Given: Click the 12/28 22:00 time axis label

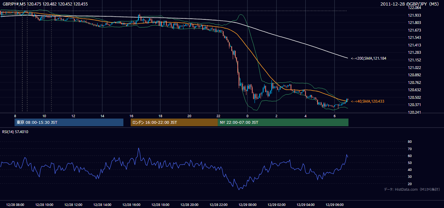Looking at the screenshot, I should click(x=218, y=205).
